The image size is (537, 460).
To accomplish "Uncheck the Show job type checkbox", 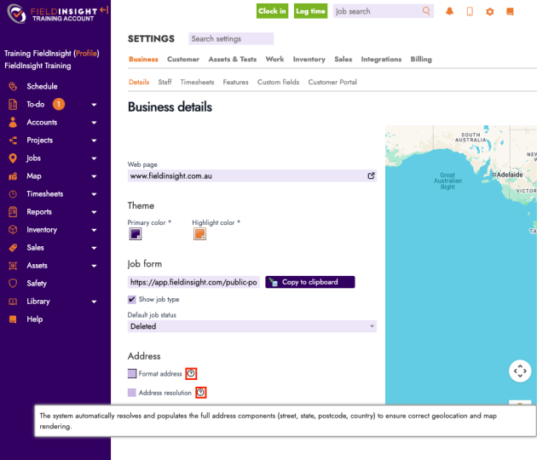I will (x=132, y=300).
